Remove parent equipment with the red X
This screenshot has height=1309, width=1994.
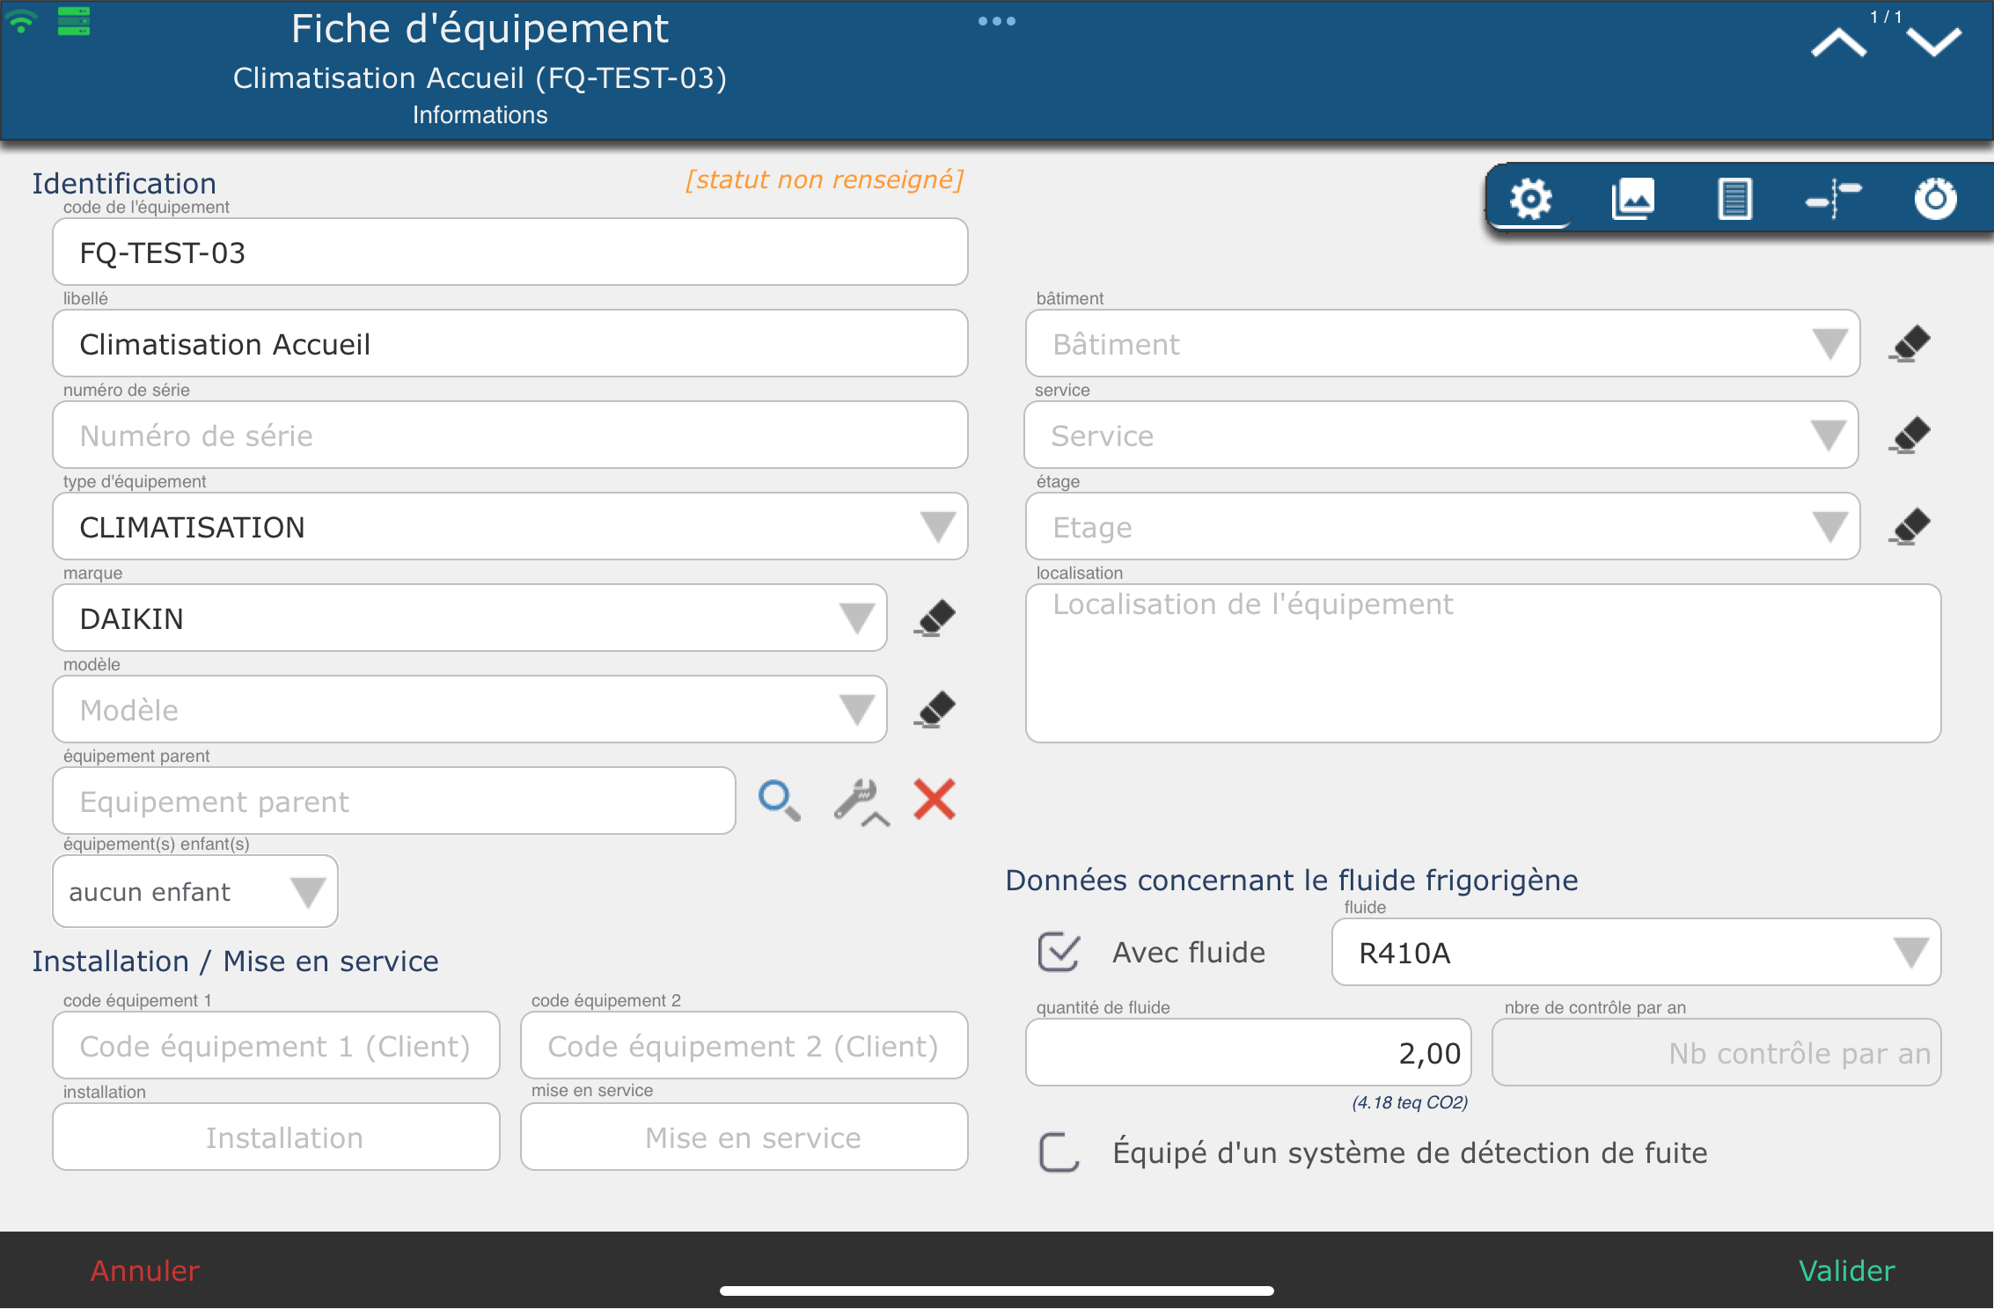pos(935,800)
